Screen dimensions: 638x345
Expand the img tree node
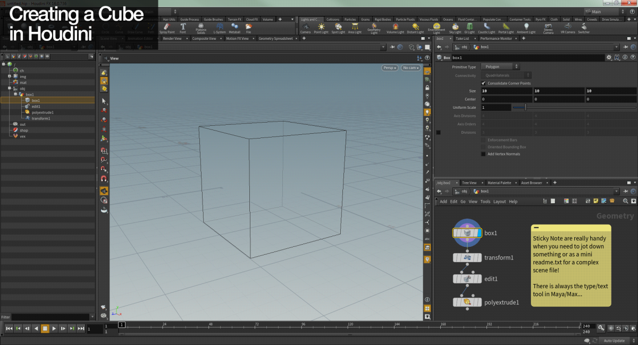10,76
